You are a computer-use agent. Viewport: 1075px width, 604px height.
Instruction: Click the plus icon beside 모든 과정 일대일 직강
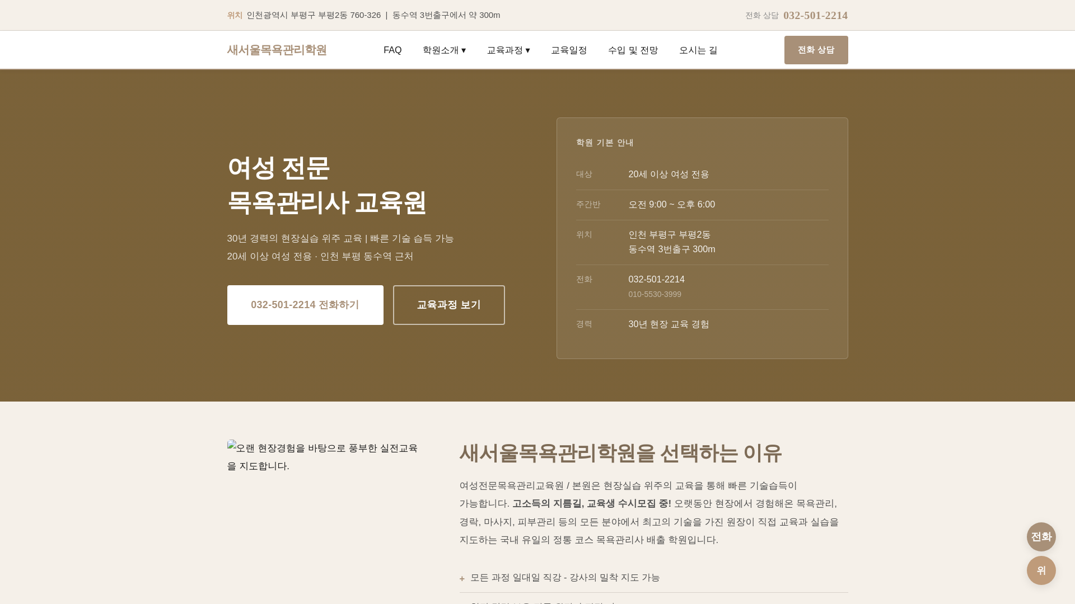point(462,578)
